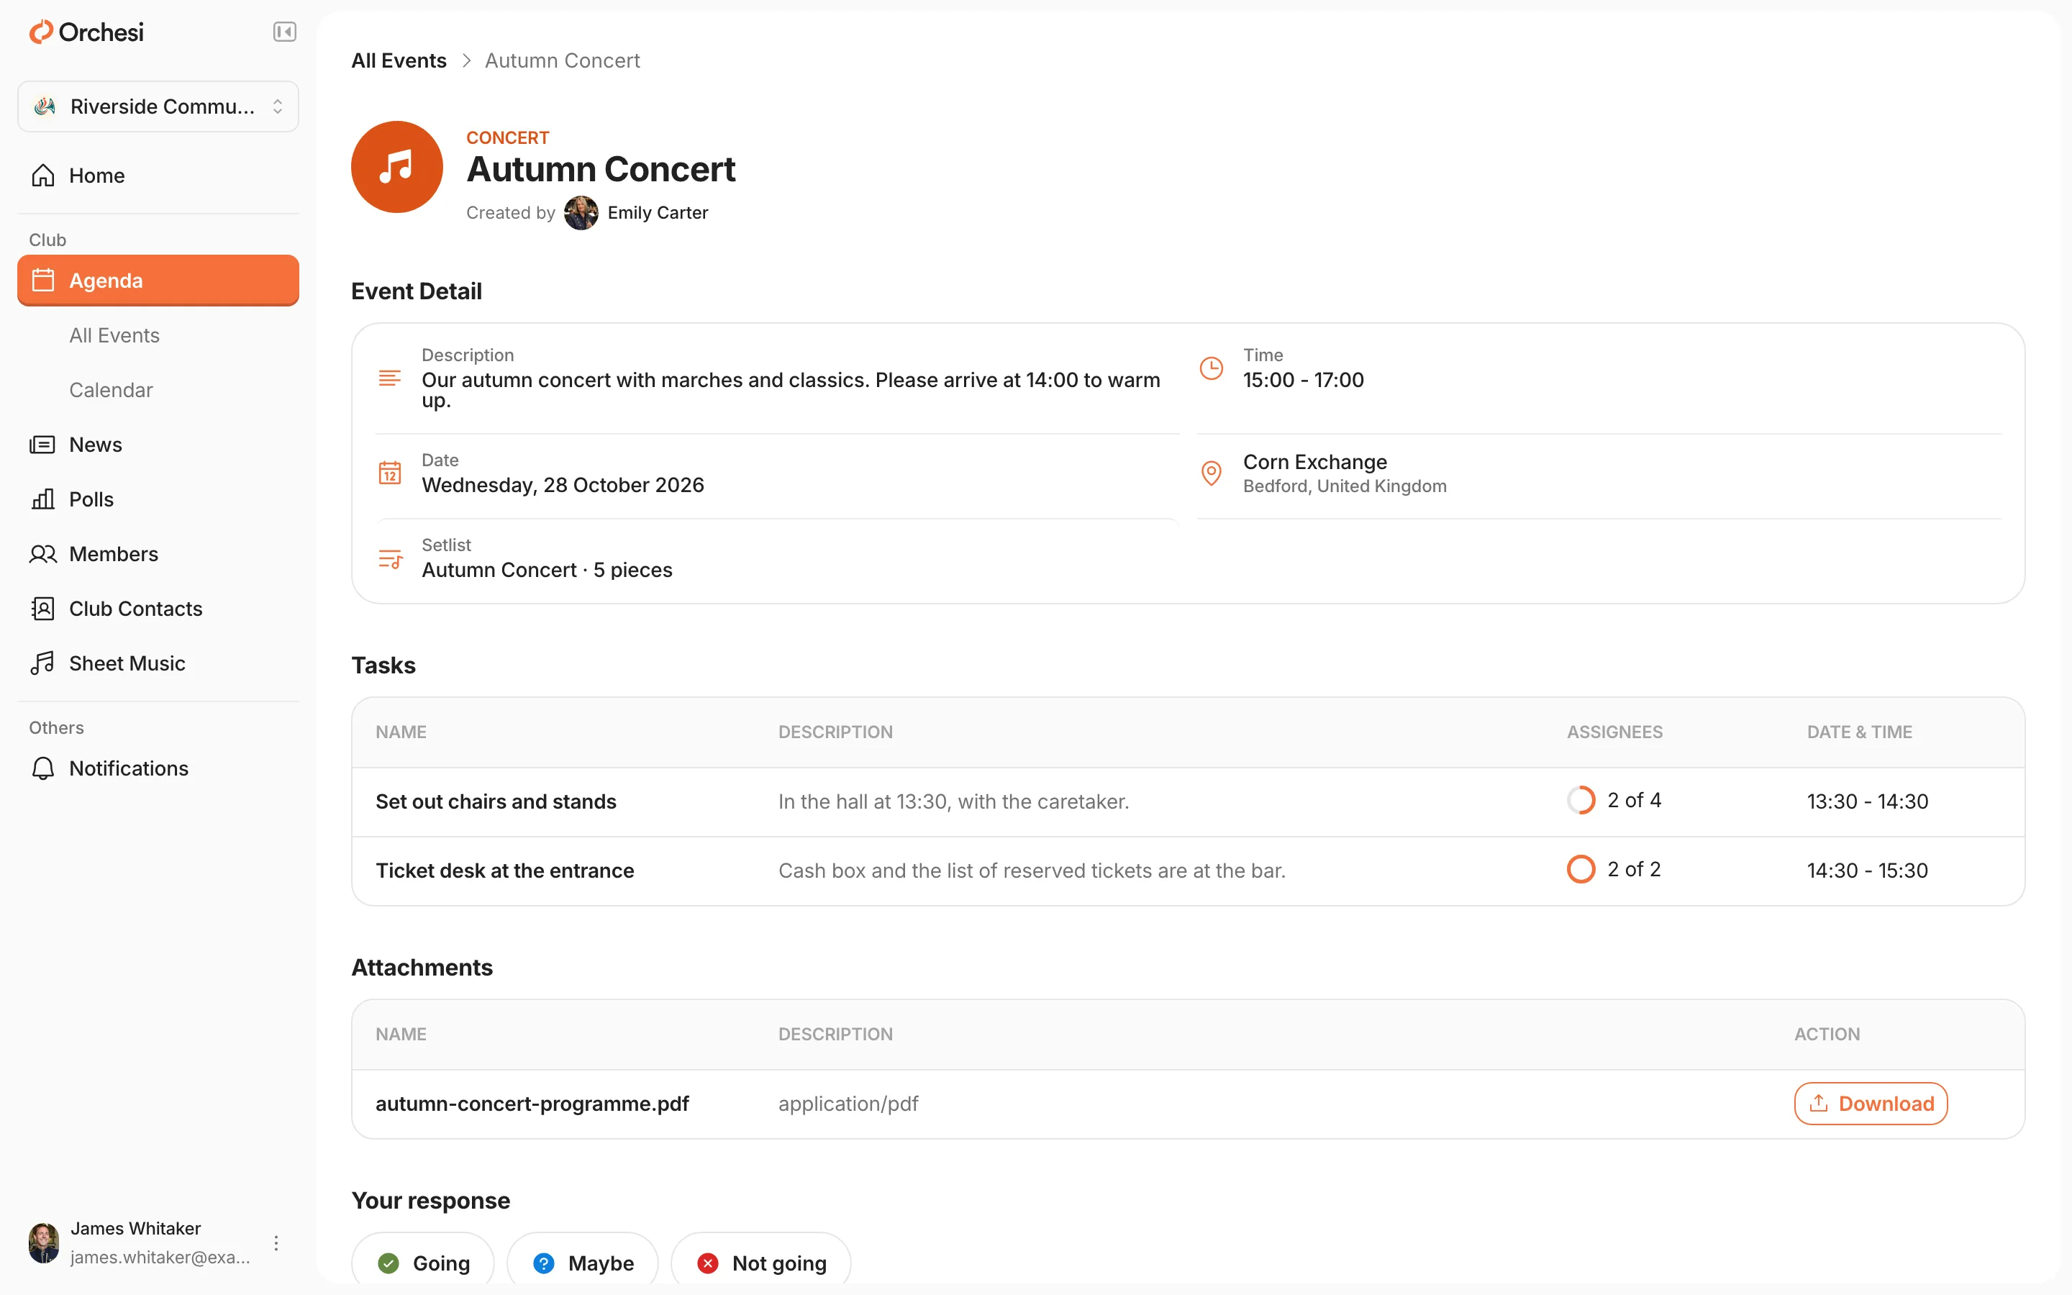Click the 2 of 2 assignees progress ring
Viewport: 2072px width, 1295px height.
[1581, 869]
